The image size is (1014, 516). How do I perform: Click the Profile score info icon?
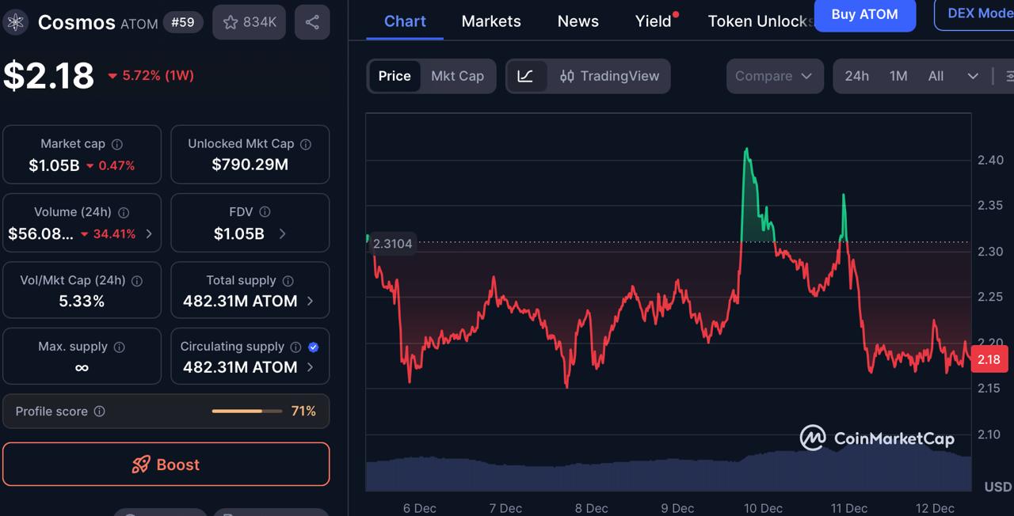99,412
